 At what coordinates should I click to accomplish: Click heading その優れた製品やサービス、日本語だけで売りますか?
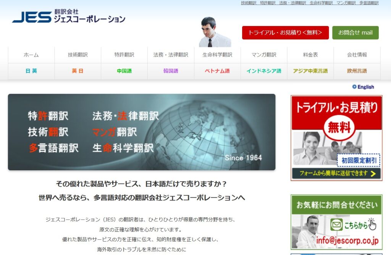[141, 184]
